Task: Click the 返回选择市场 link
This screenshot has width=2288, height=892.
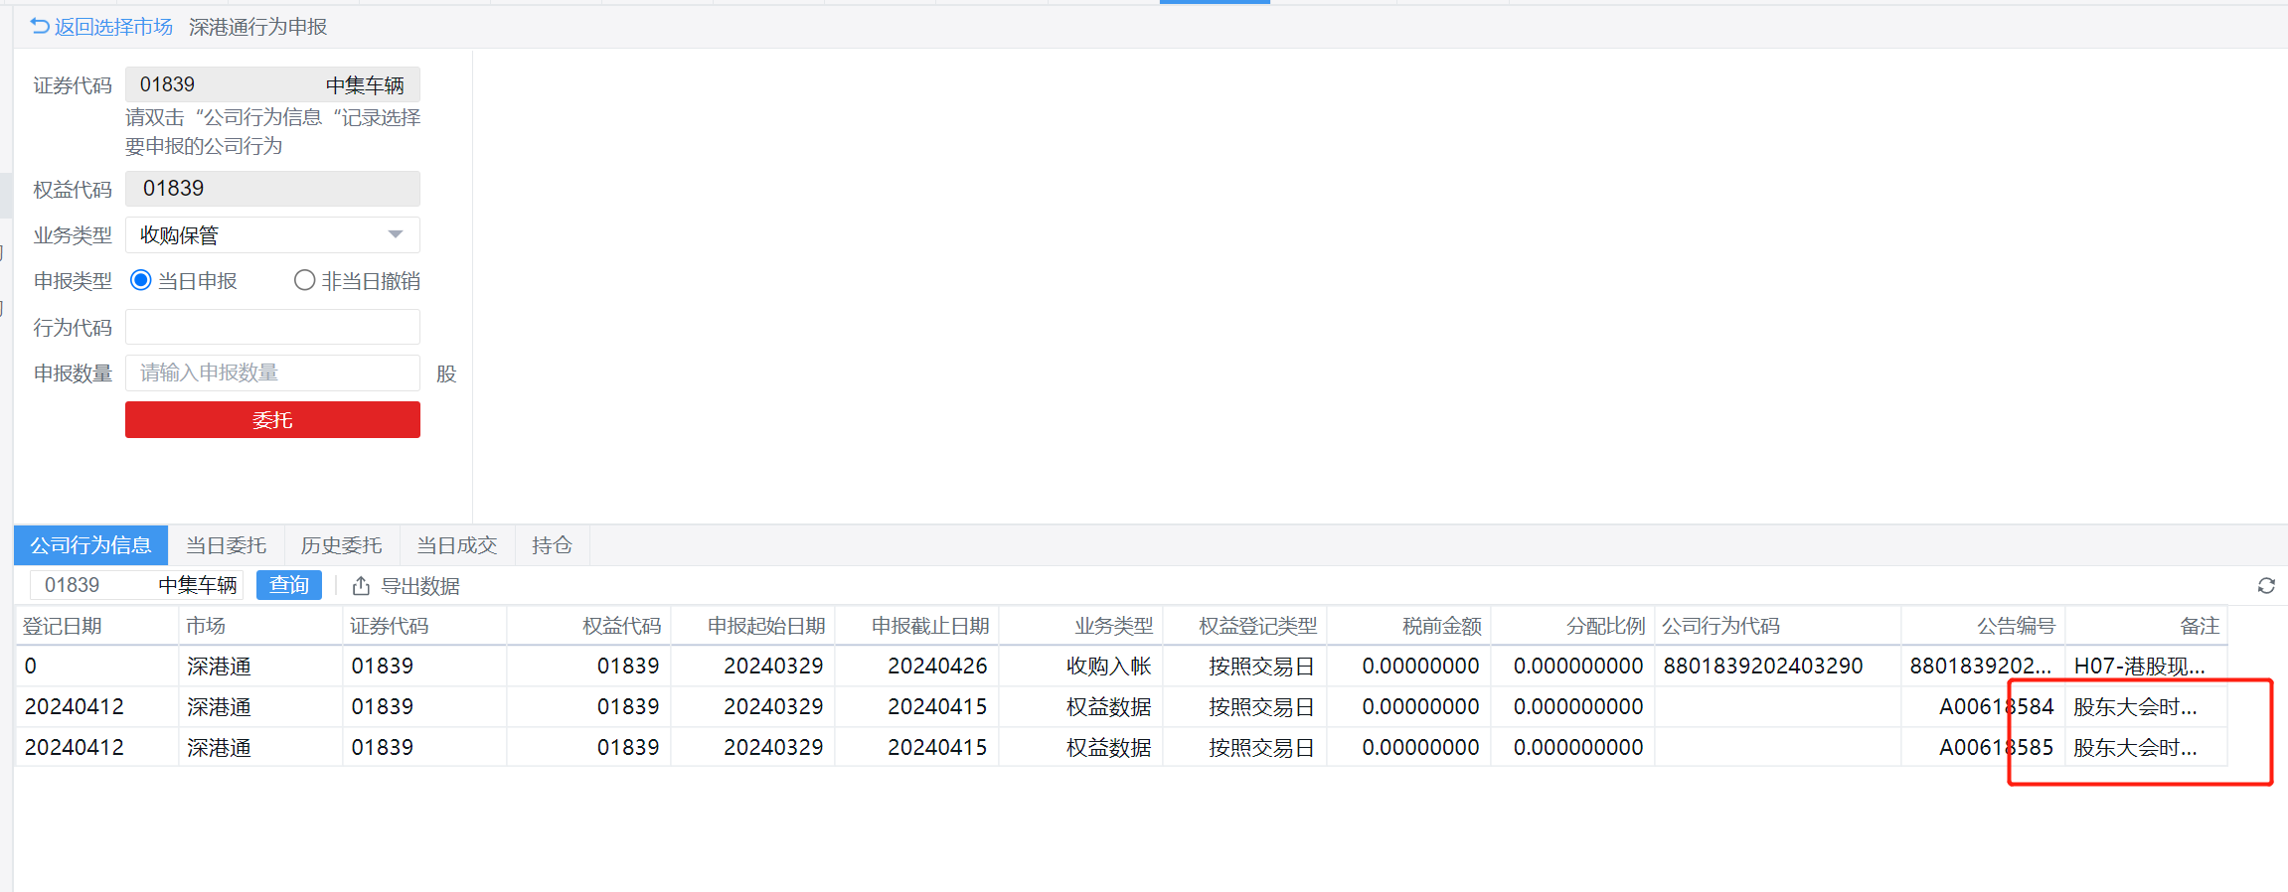Action: [x=113, y=27]
